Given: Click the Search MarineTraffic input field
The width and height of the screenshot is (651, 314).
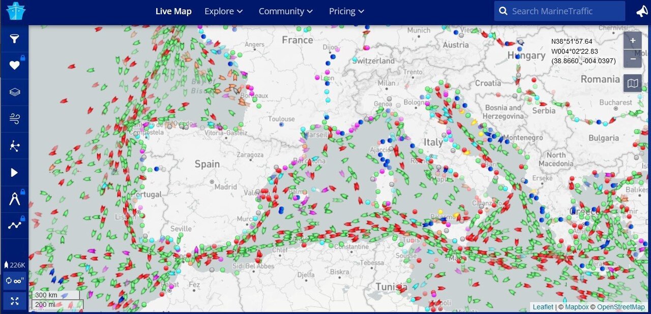Looking at the screenshot, I should 566,11.
